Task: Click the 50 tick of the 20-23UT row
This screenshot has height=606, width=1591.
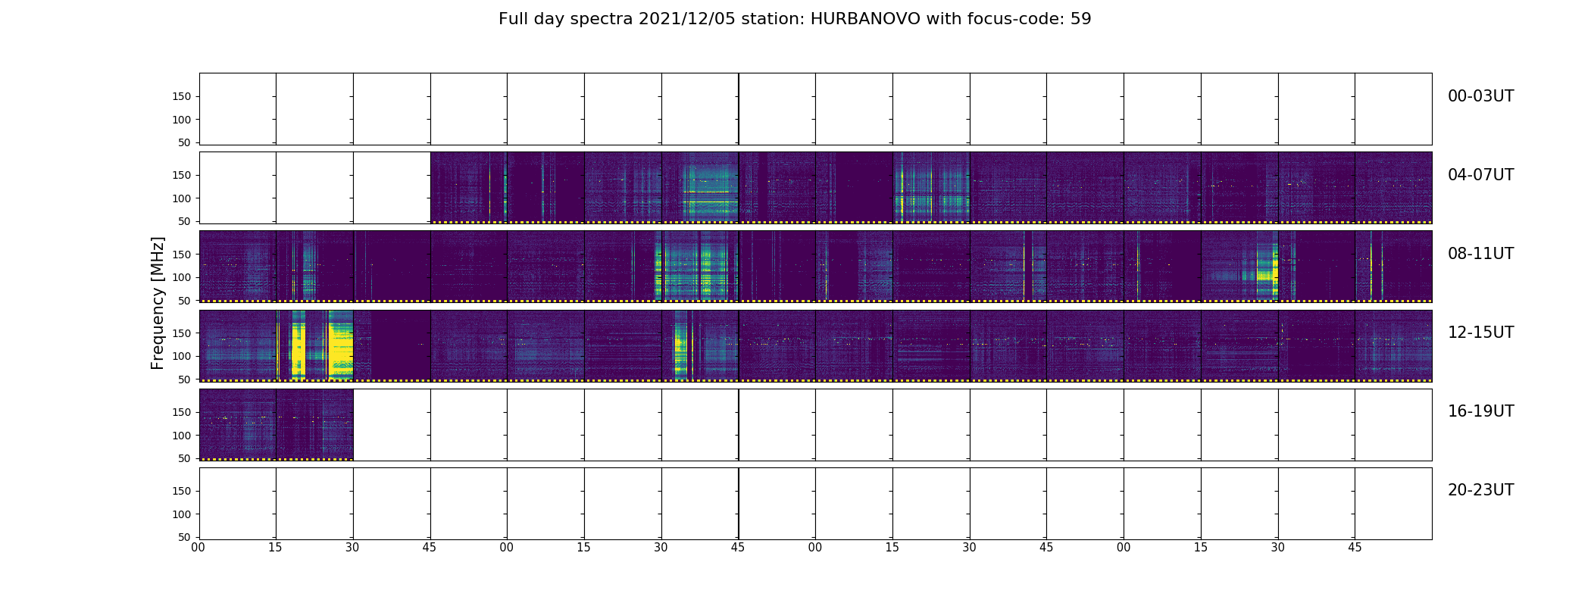Action: 185,537
